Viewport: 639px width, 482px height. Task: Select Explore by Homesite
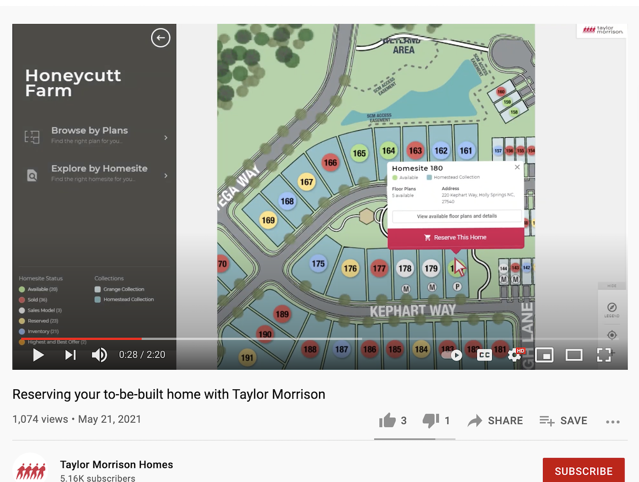point(99,168)
